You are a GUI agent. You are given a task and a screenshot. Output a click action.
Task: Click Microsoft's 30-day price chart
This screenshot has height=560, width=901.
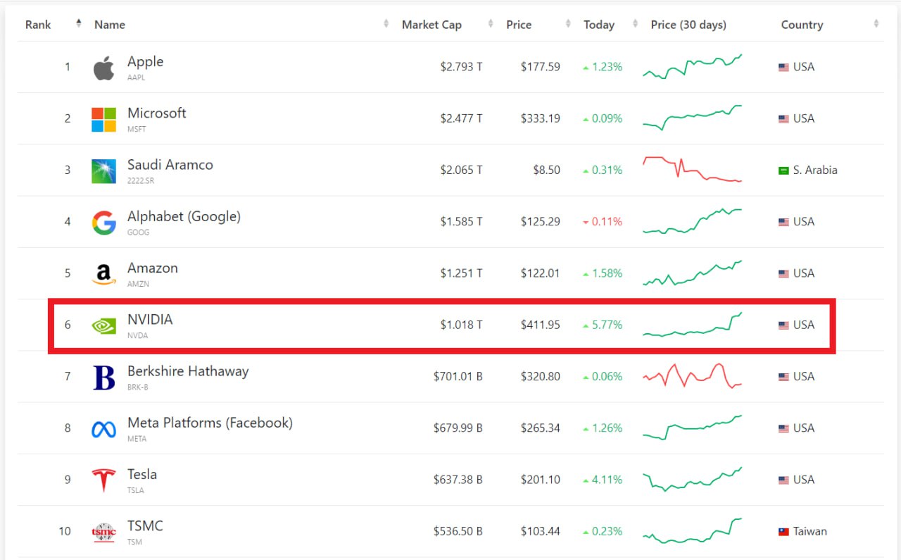pos(693,118)
